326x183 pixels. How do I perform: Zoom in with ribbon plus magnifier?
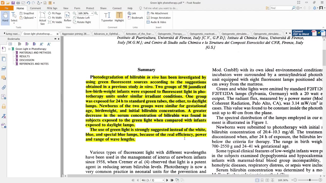coord(96,13)
